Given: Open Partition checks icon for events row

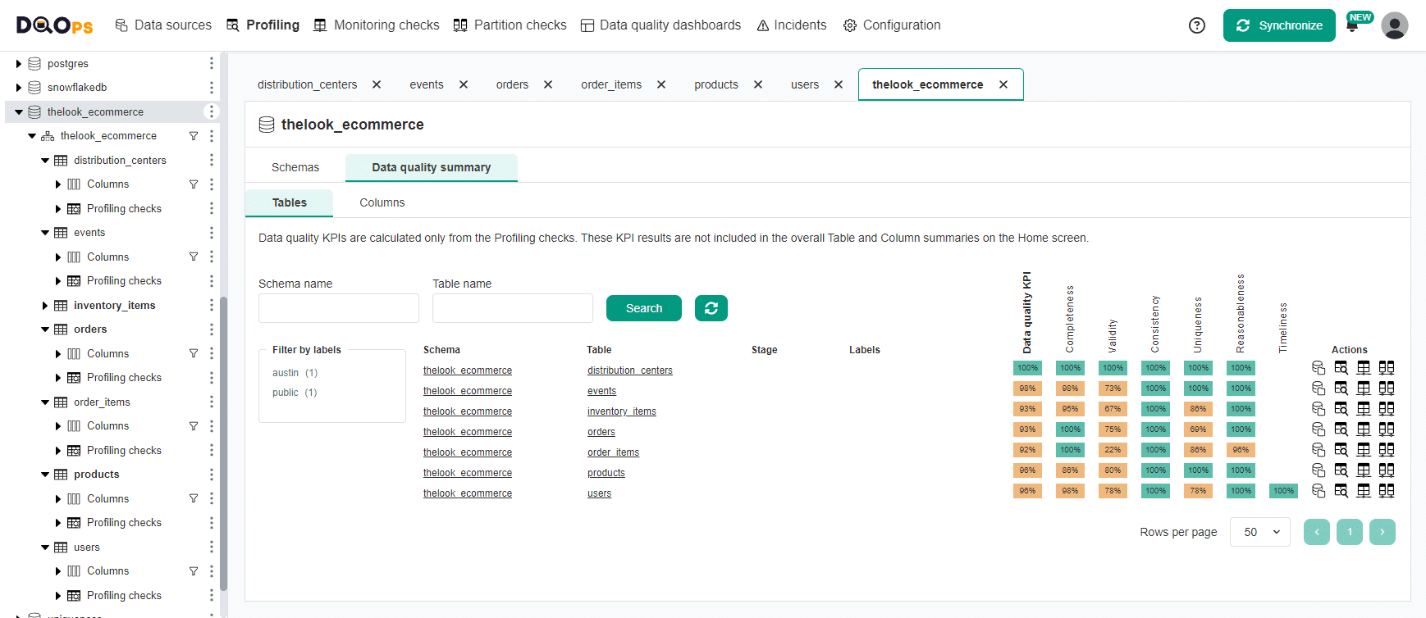Looking at the screenshot, I should 1387,389.
